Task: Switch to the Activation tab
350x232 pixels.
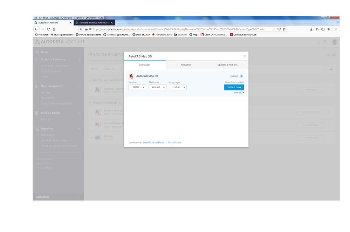Action: point(186,65)
